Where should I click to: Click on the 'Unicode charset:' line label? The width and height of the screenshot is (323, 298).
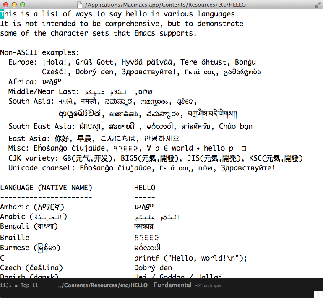[37, 168]
